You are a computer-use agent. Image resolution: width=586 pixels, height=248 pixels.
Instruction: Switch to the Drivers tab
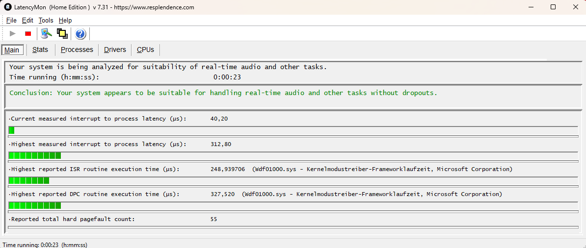[115, 50]
